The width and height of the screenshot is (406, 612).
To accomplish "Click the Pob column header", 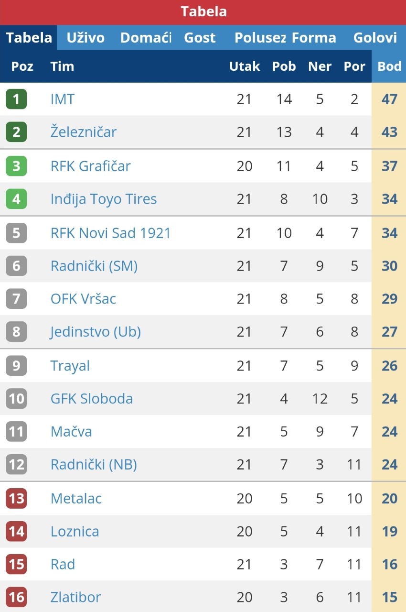I will coord(284,66).
